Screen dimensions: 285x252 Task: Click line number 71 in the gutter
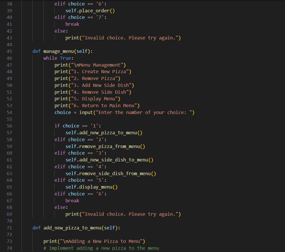[9, 228]
